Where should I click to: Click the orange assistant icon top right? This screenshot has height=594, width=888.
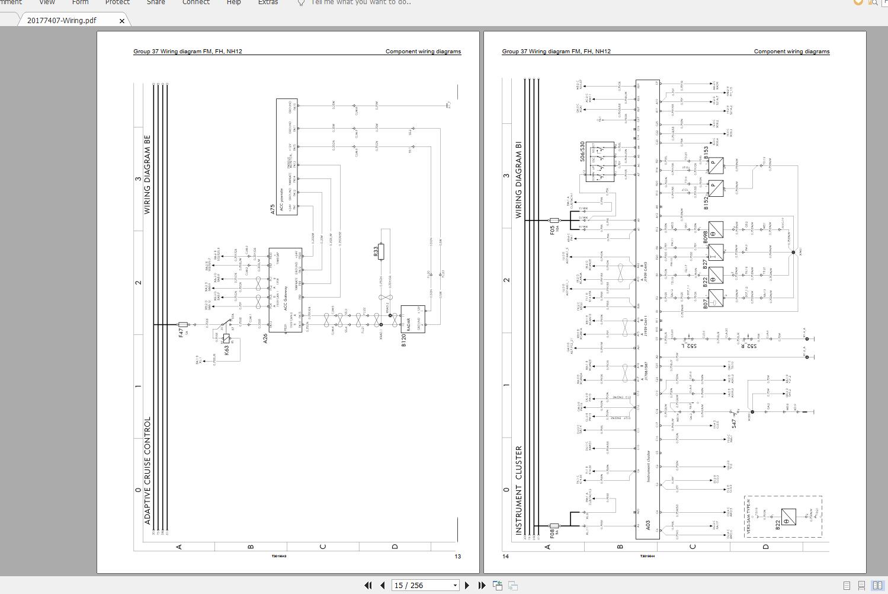pos(858,2)
